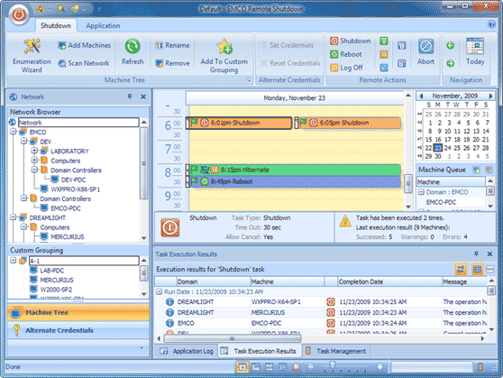This screenshot has height=378, width=503.
Task: Select the 8:45pm Reboot task
Action: point(293,181)
